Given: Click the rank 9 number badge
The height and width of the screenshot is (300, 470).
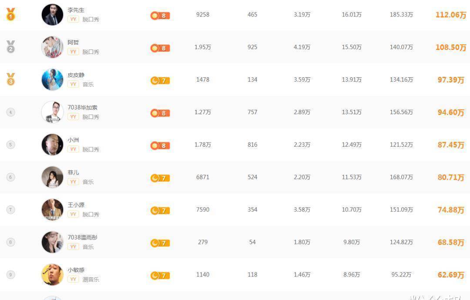Looking at the screenshot, I should pyautogui.click(x=10, y=274).
